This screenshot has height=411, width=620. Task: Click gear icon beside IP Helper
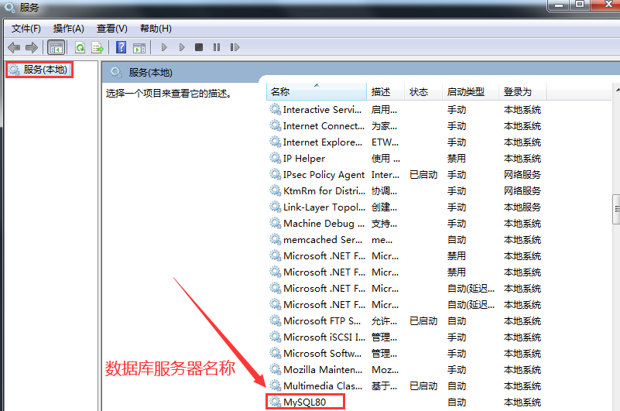276,158
